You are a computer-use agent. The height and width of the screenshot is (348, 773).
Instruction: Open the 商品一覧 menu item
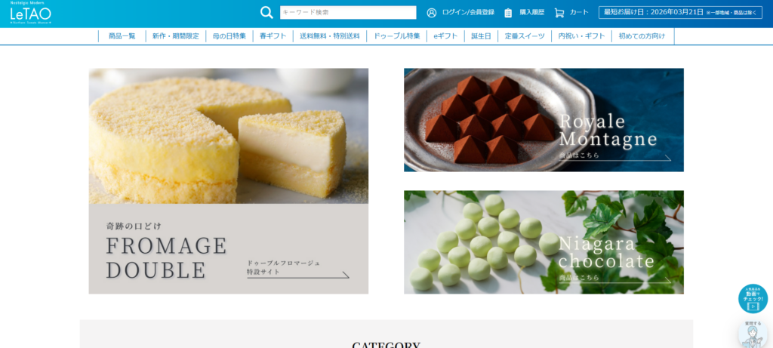(122, 36)
